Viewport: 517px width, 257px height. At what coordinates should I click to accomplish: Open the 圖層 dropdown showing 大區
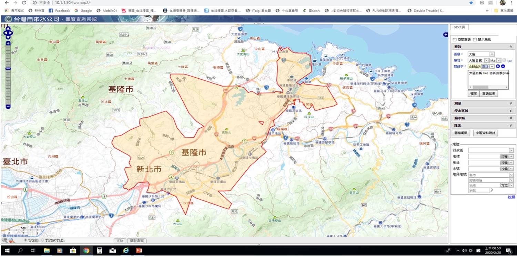tap(481, 54)
